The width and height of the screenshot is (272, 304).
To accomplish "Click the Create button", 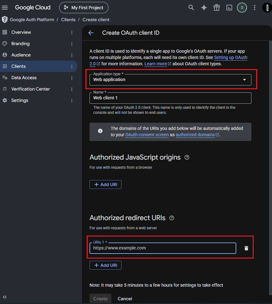I will pos(100,299).
